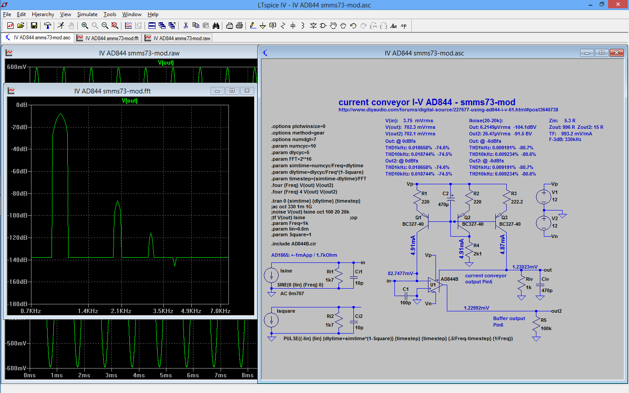Screen dimensions: 629x393
Task: Open Find via the binoculars icon
Action: pyautogui.click(x=216, y=26)
